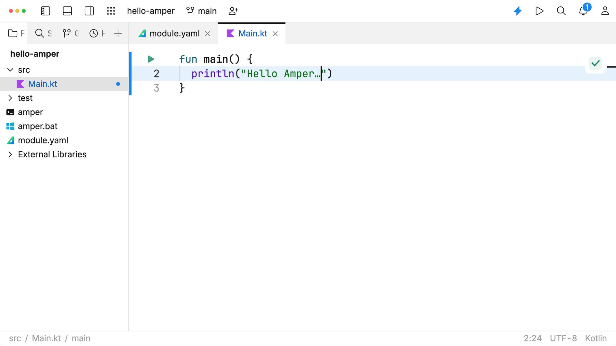This screenshot has height=346, width=616.
Task: Expand the test folder
Action: point(10,98)
